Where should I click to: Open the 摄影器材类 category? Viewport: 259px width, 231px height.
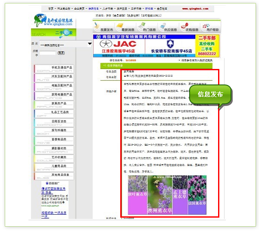pyautogui.click(x=54, y=150)
